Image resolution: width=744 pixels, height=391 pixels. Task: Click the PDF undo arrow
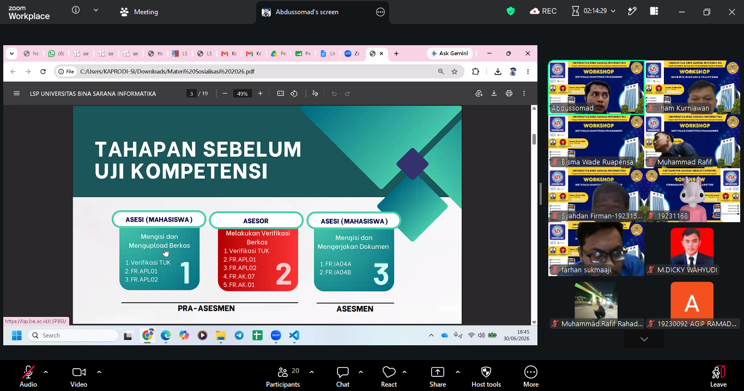[334, 94]
